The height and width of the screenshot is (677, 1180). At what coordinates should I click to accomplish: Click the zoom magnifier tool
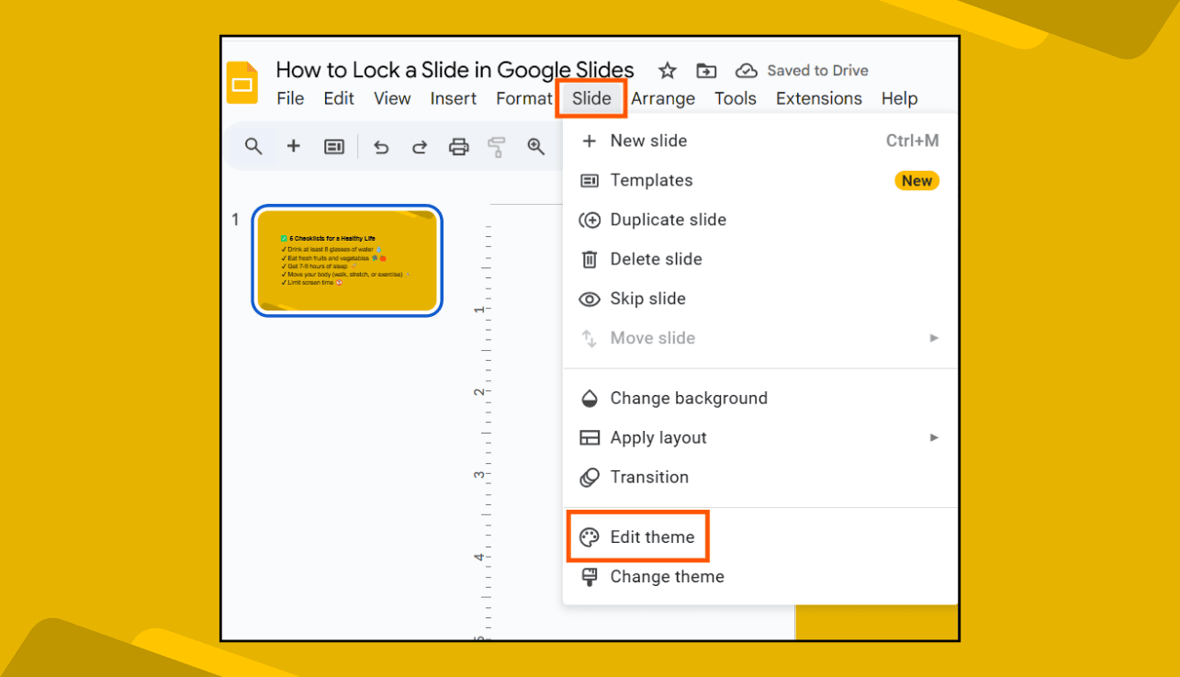536,146
